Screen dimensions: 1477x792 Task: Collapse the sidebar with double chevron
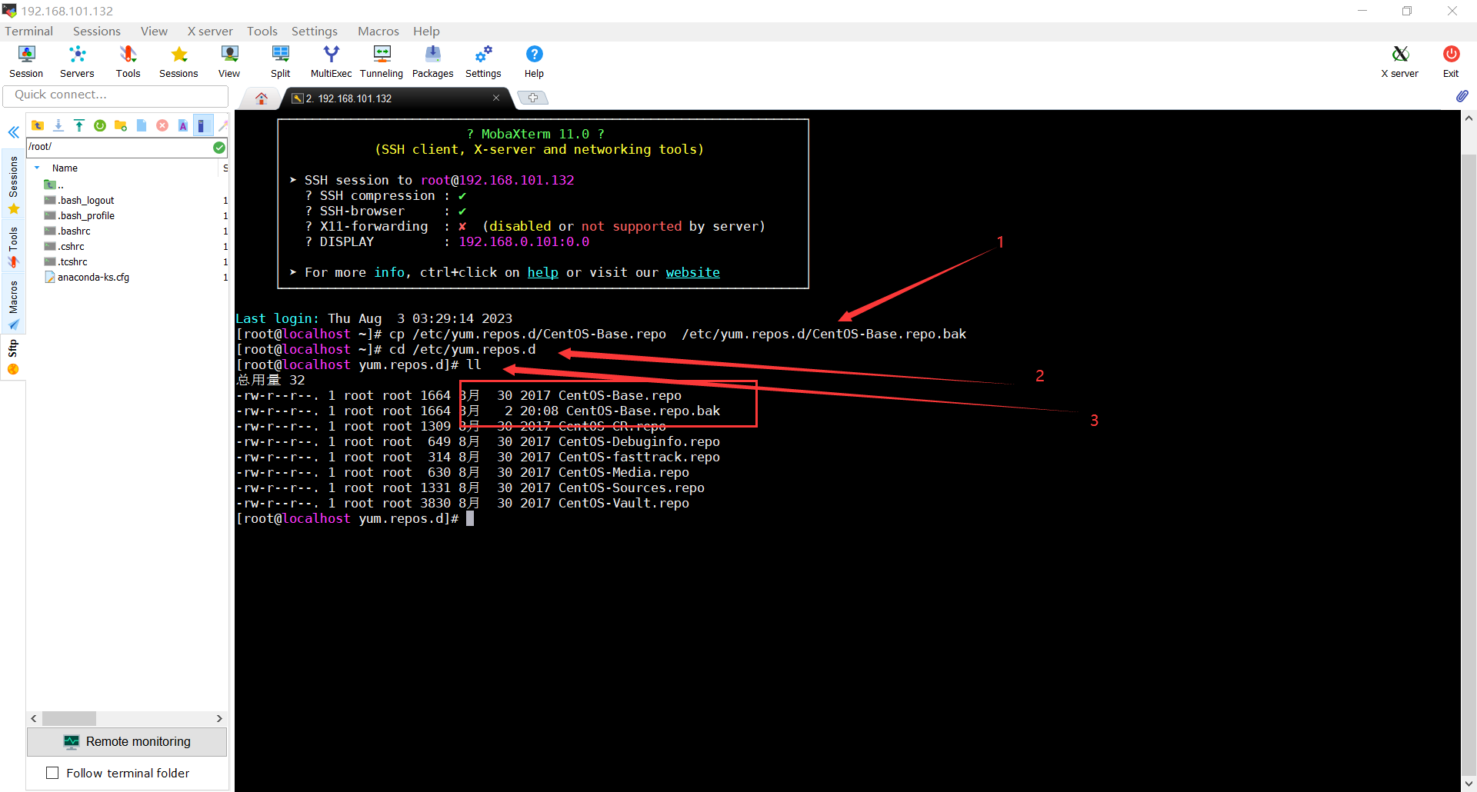point(13,132)
